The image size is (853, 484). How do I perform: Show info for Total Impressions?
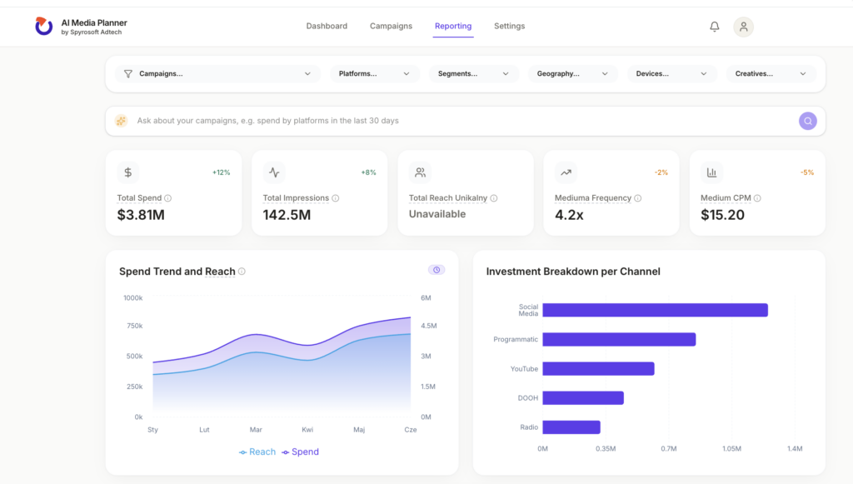point(336,198)
